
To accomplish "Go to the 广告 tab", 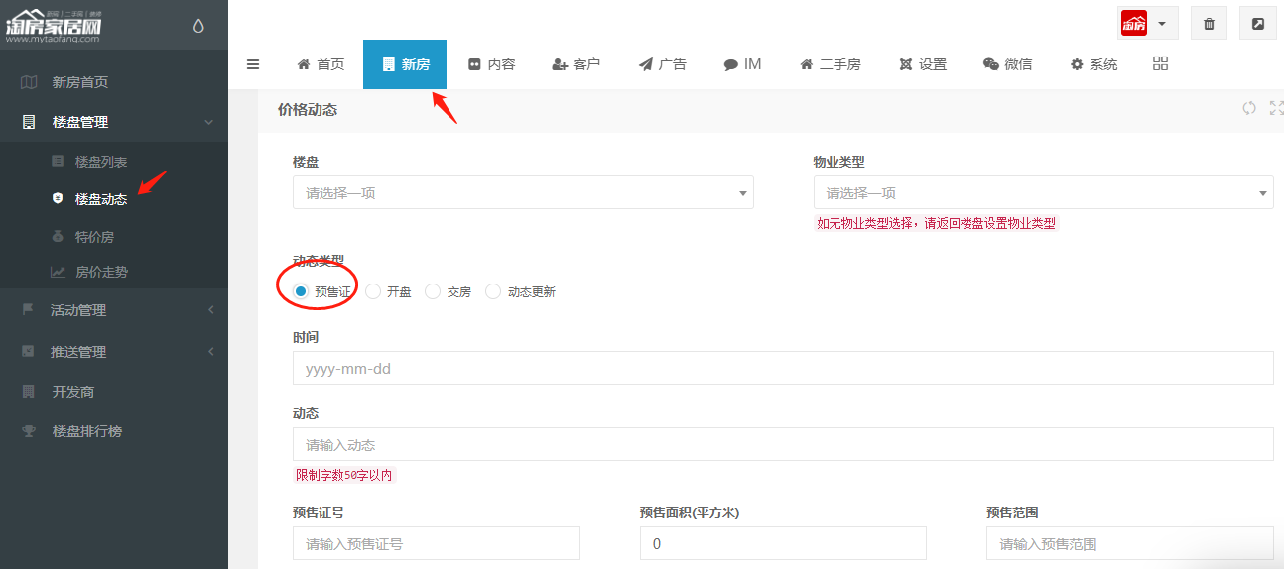I will click(663, 64).
